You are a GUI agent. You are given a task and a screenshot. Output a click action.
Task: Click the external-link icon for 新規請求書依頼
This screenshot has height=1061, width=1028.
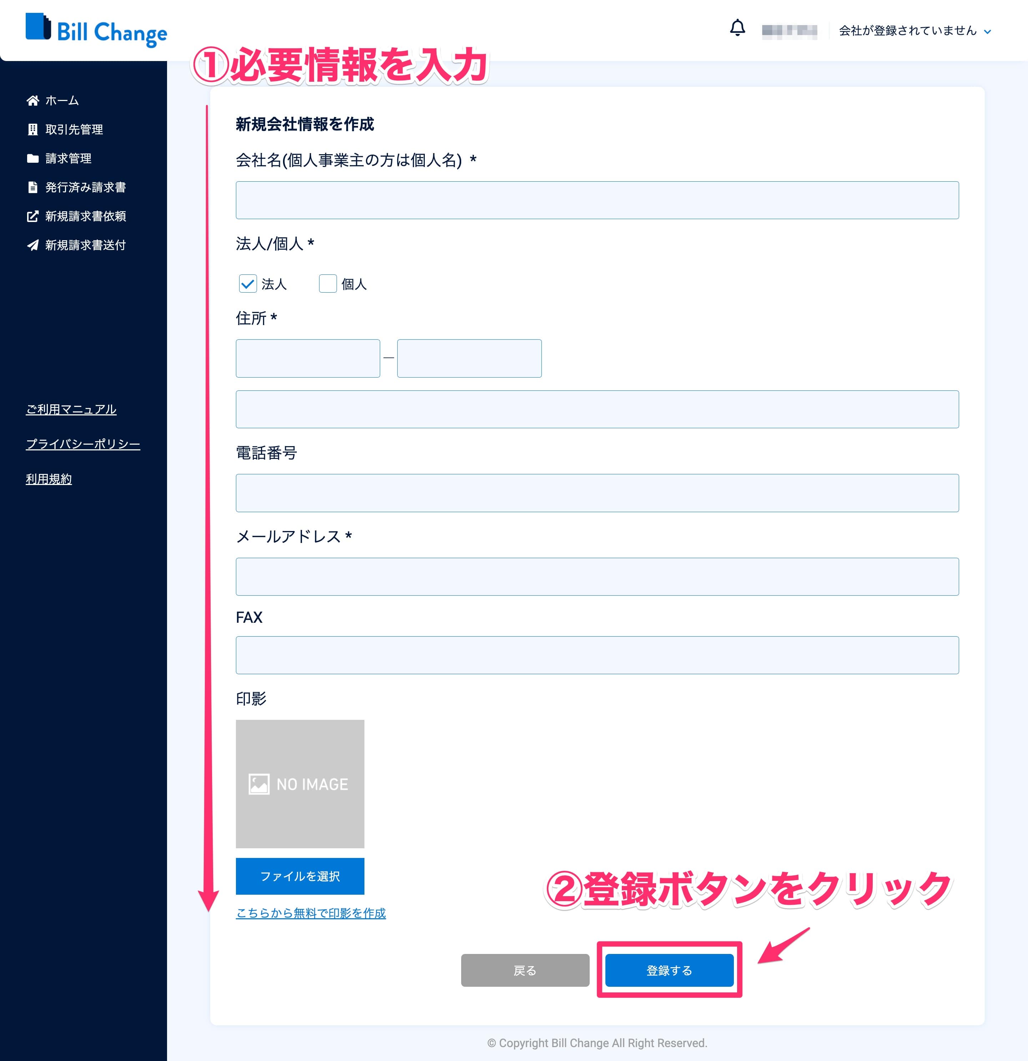click(33, 217)
